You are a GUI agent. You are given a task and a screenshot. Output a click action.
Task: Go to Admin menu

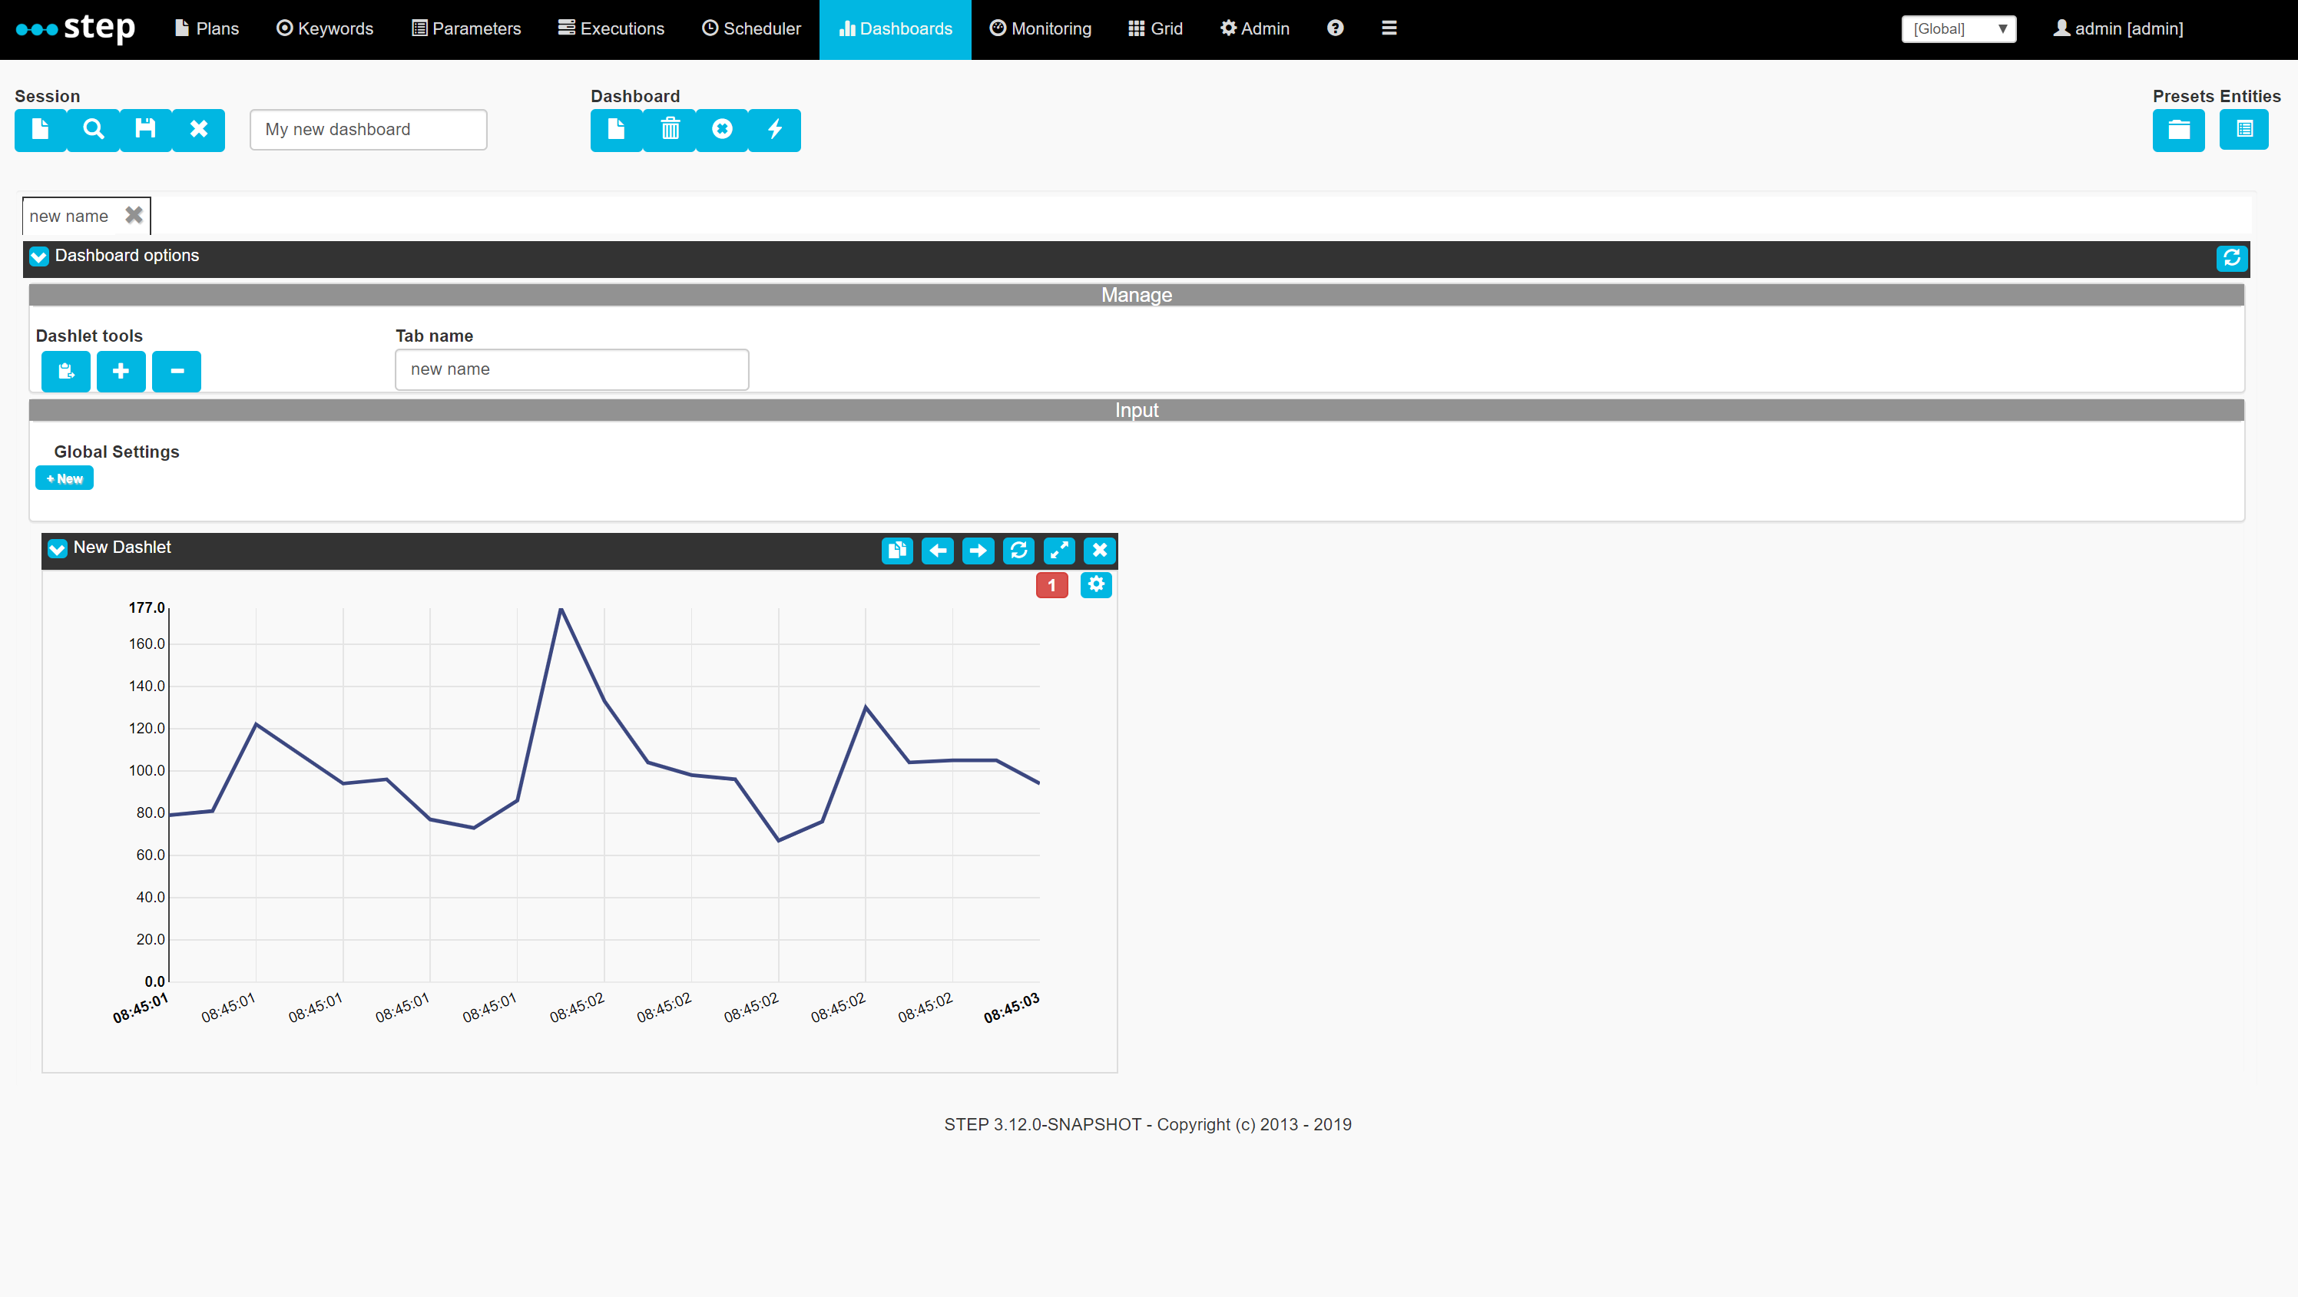coord(1255,28)
